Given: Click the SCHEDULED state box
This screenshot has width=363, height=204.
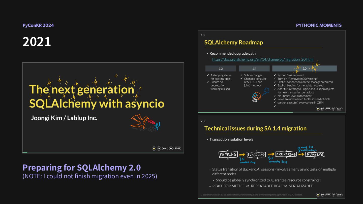Looking at the screenshot, I should point(256,155).
